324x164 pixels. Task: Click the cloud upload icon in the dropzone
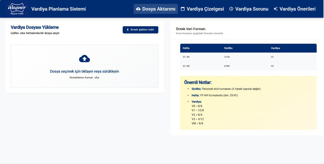84,58
